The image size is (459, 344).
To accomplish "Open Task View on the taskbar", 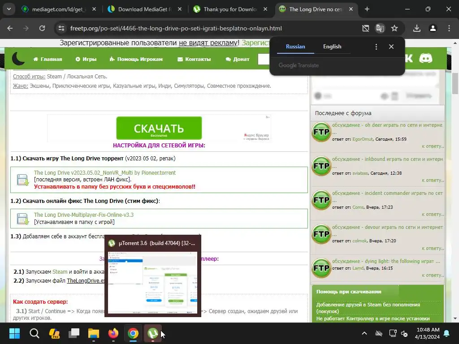I will click(x=74, y=333).
